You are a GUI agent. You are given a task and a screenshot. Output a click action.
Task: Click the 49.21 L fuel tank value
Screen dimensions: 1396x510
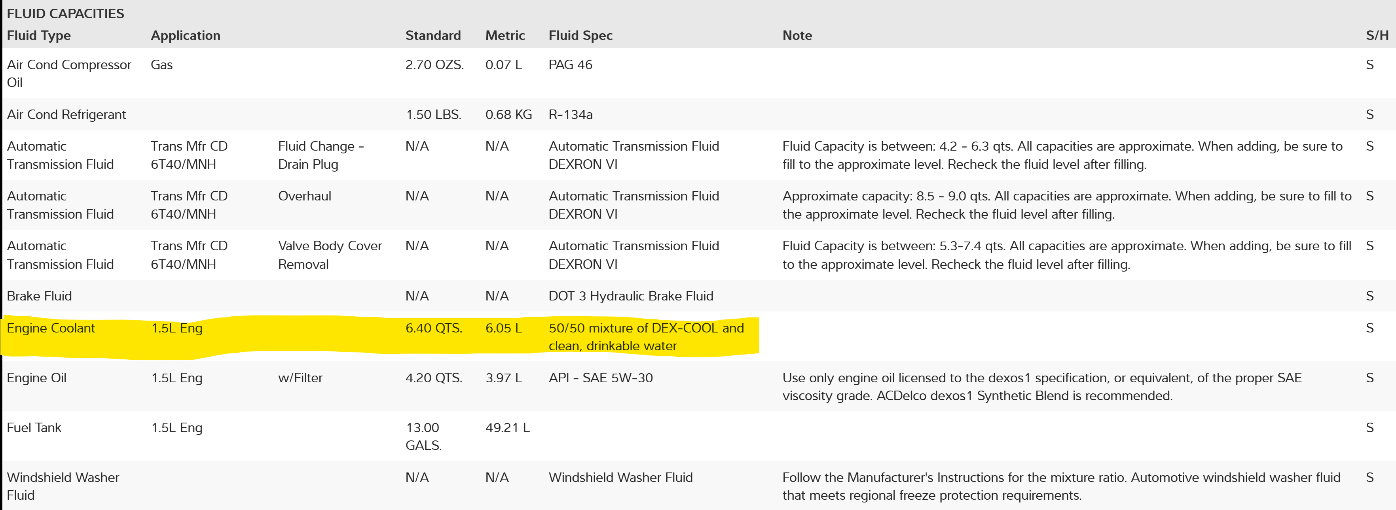coord(507,428)
